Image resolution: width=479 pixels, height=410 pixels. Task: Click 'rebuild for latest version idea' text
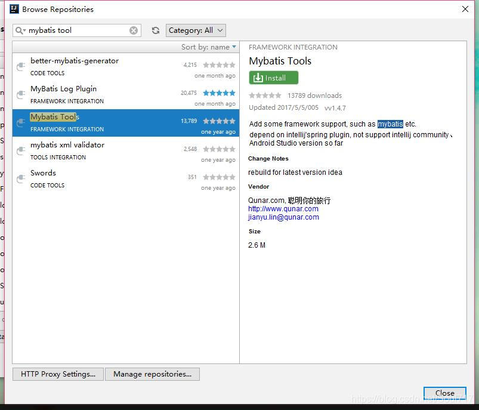[295, 172]
